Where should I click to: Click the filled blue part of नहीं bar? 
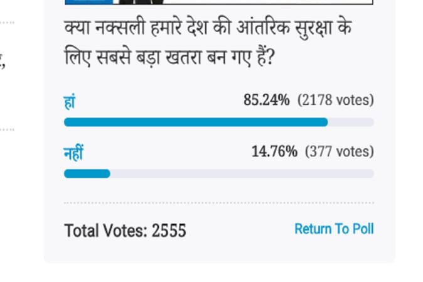pos(87,173)
